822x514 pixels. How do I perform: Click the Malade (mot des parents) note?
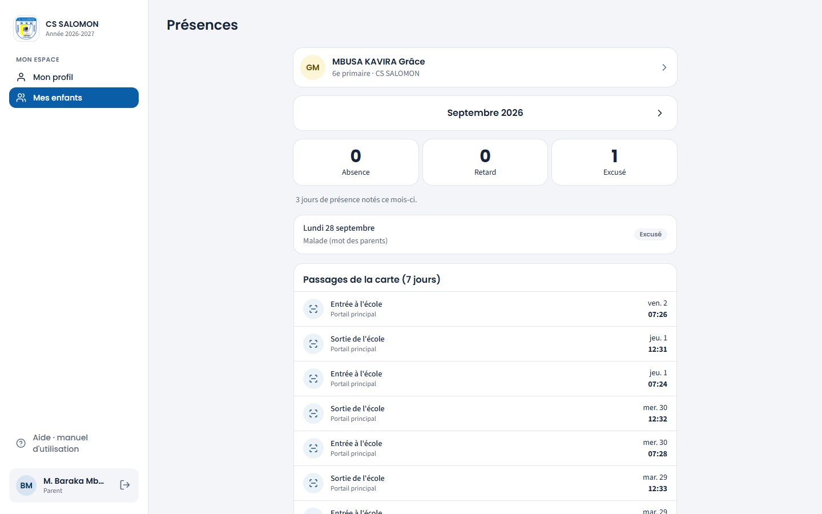(x=345, y=241)
